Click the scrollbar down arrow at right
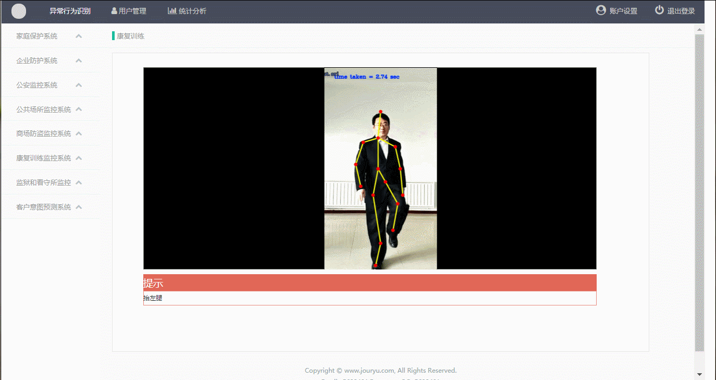Screen dimensions: 716x380 (x=699, y=374)
